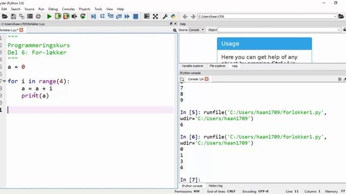Click the debug step return icon
346x194 pixels.
119,16
